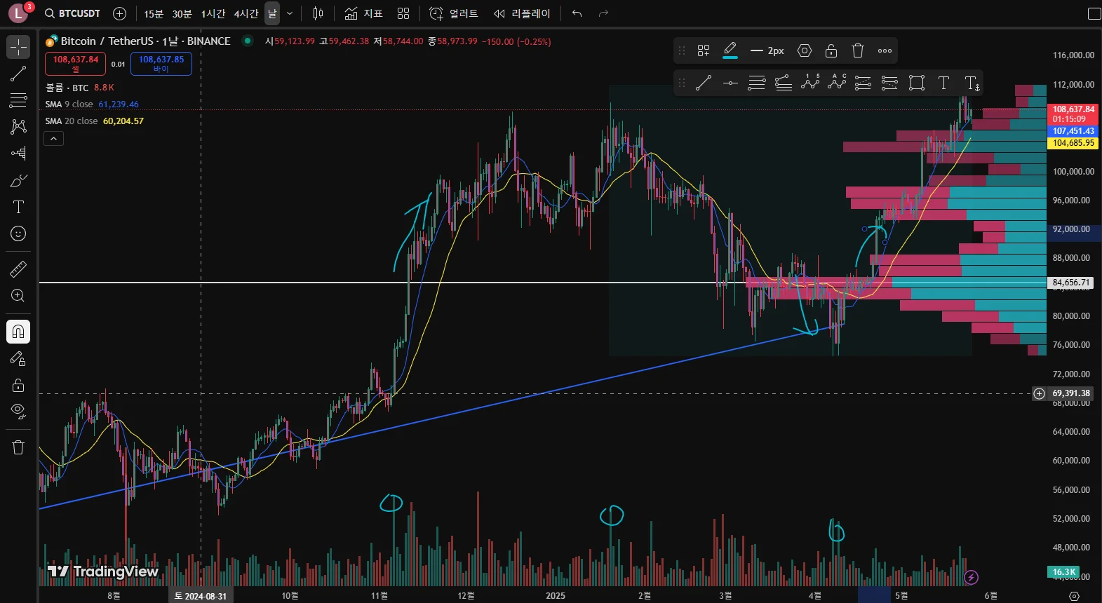Open the drawing line color pencil swatch

coord(730,50)
